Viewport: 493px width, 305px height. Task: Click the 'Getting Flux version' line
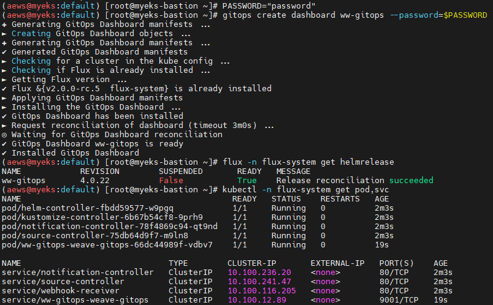61,79
